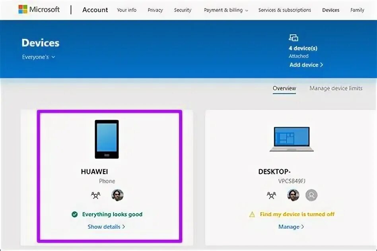Click the DESKTOP laptop image
Image resolution: width=377 pixels, height=251 pixels.
[x=291, y=139]
